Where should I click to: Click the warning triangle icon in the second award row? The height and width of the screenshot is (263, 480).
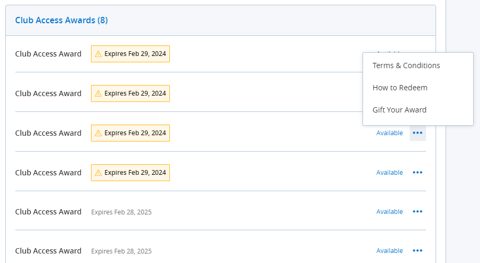tap(98, 93)
